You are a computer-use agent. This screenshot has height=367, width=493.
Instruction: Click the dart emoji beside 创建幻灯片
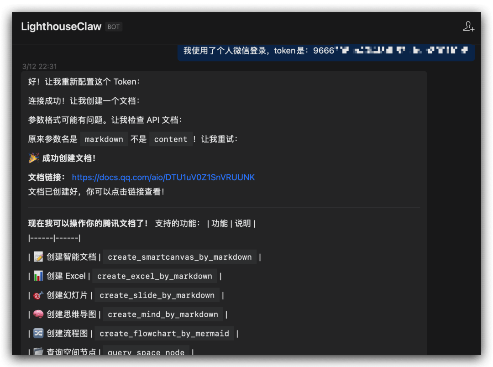(39, 295)
